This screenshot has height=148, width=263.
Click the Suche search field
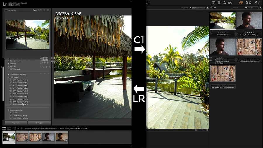[252, 8]
